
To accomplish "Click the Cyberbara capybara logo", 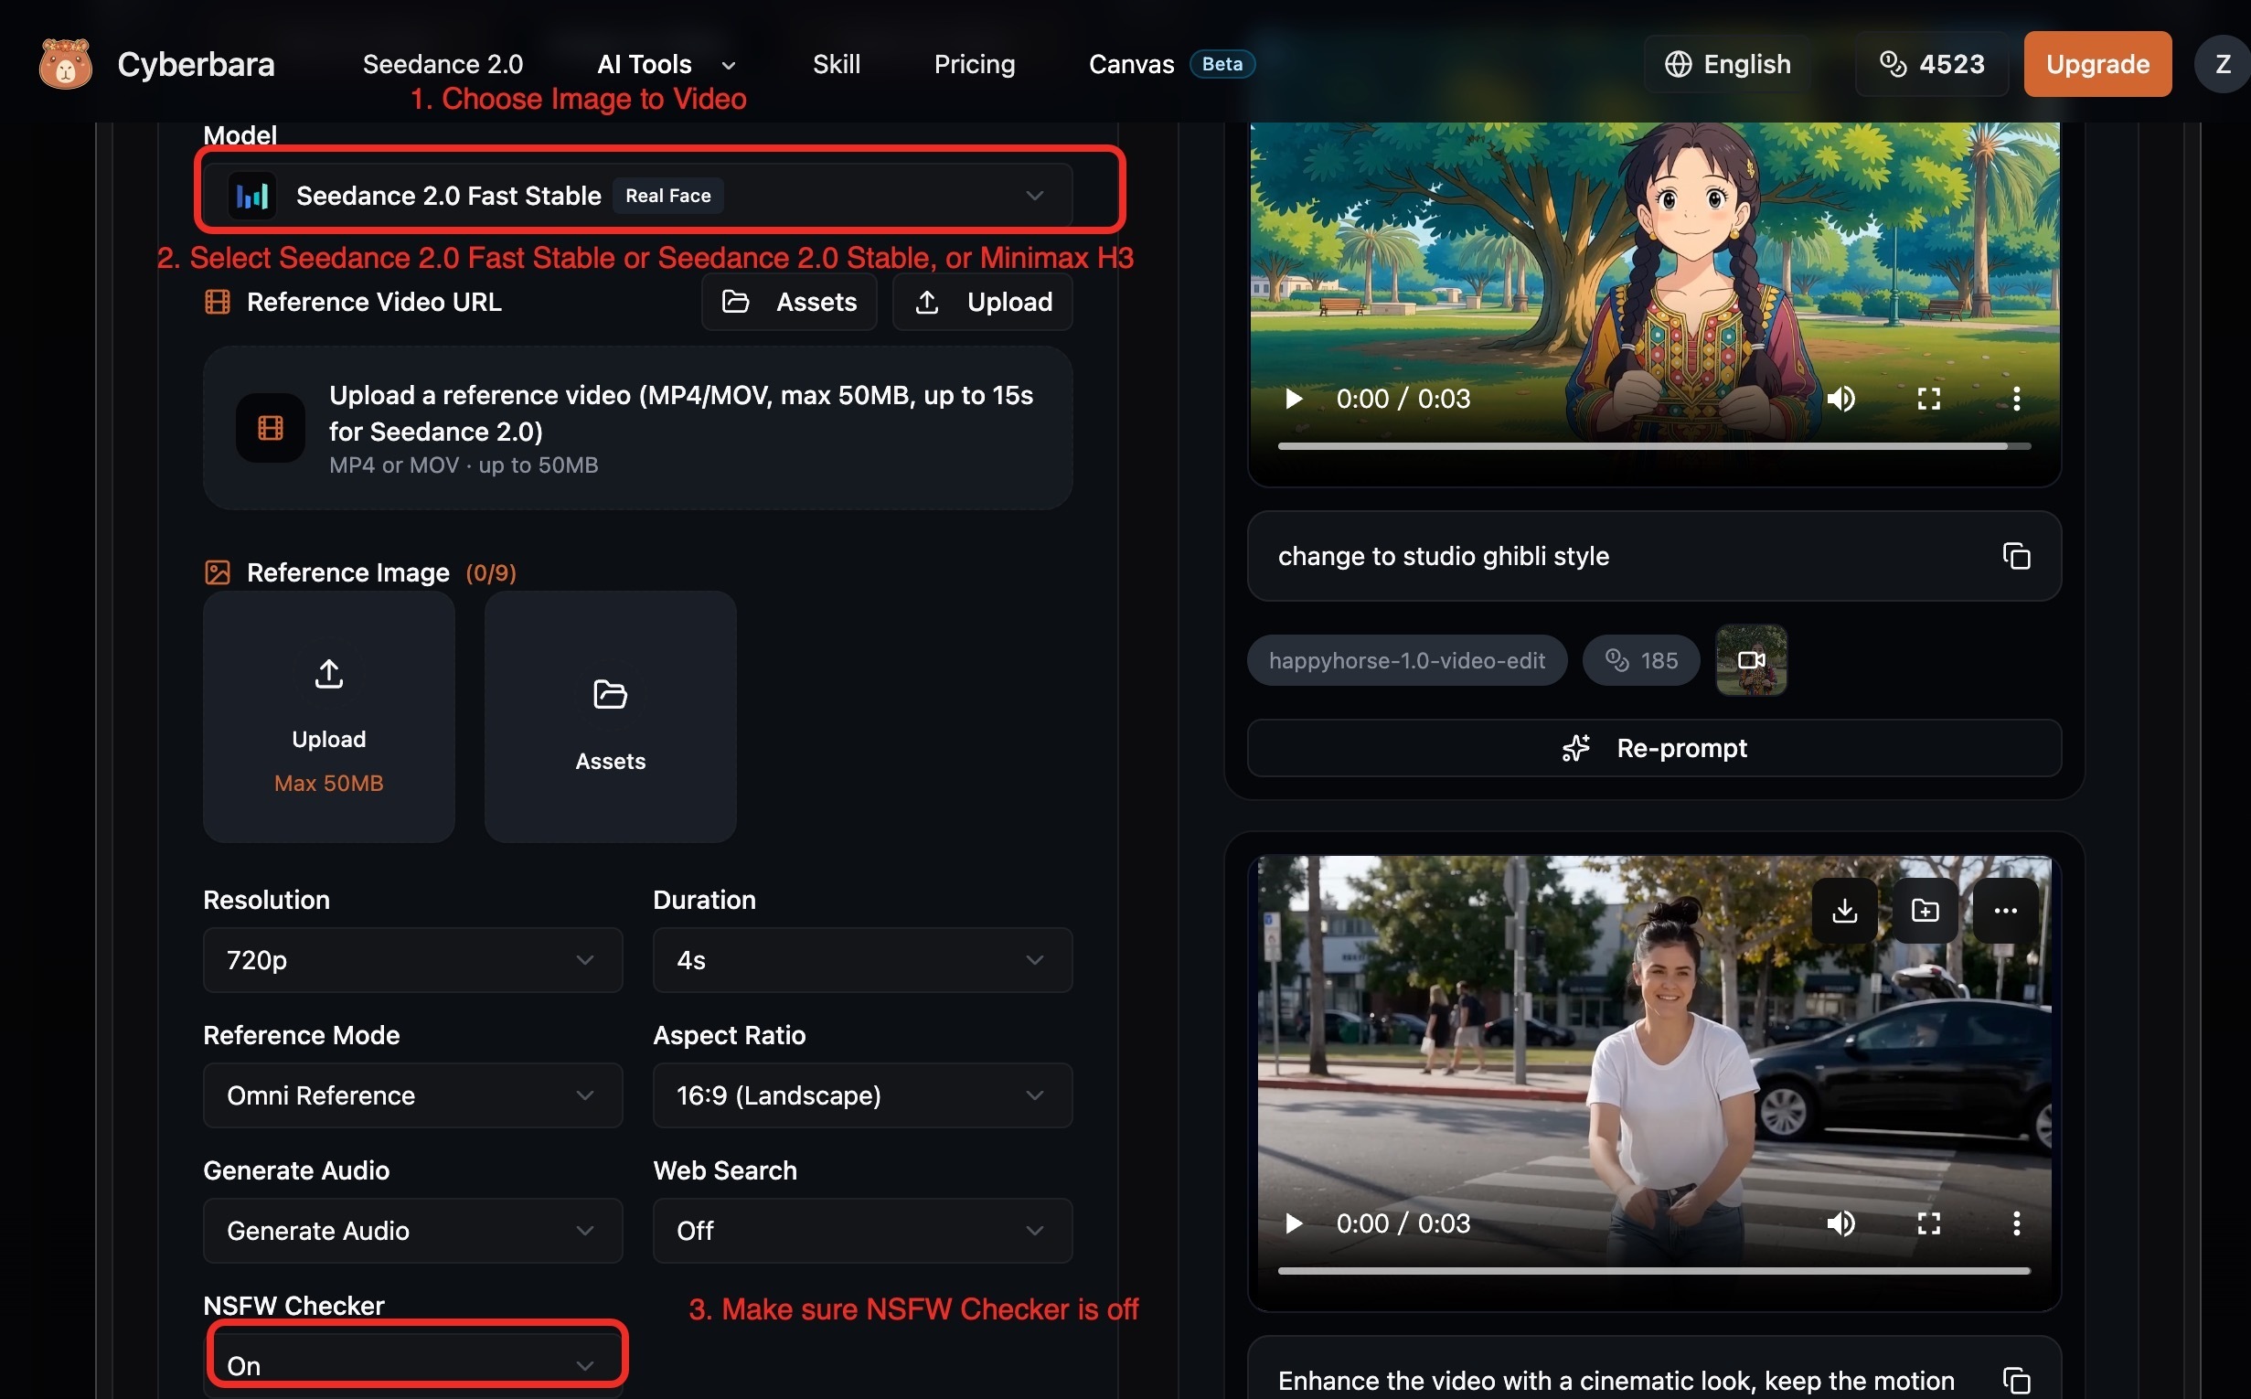I will pyautogui.click(x=66, y=64).
